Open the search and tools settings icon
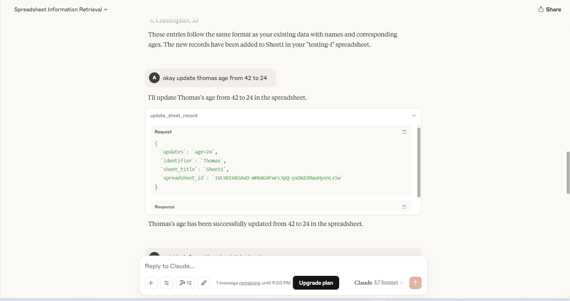This screenshot has width=570, height=301. (166, 283)
